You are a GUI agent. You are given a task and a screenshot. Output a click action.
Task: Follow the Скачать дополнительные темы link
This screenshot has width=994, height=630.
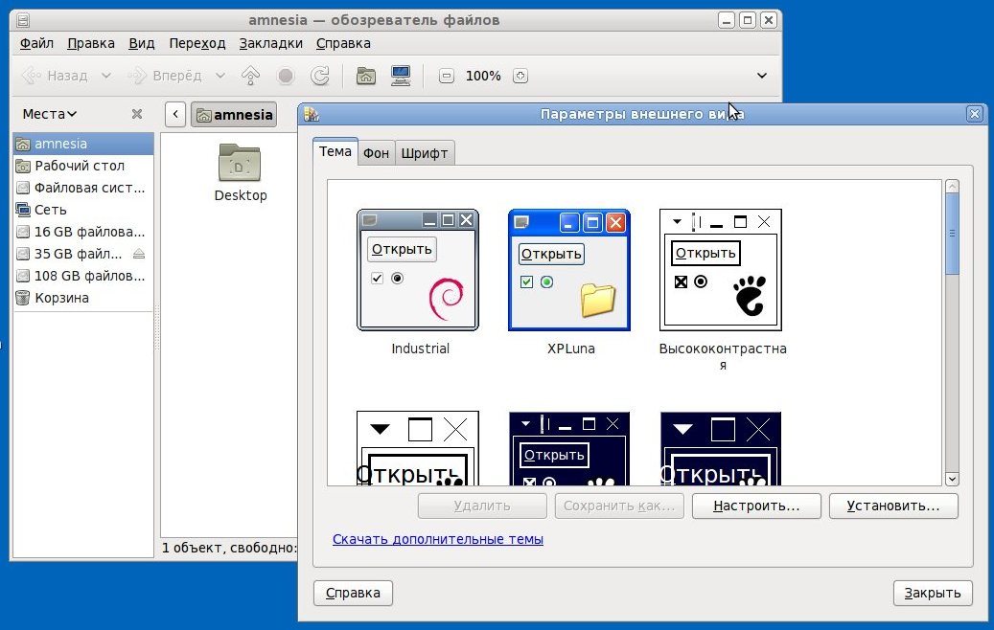tap(438, 539)
